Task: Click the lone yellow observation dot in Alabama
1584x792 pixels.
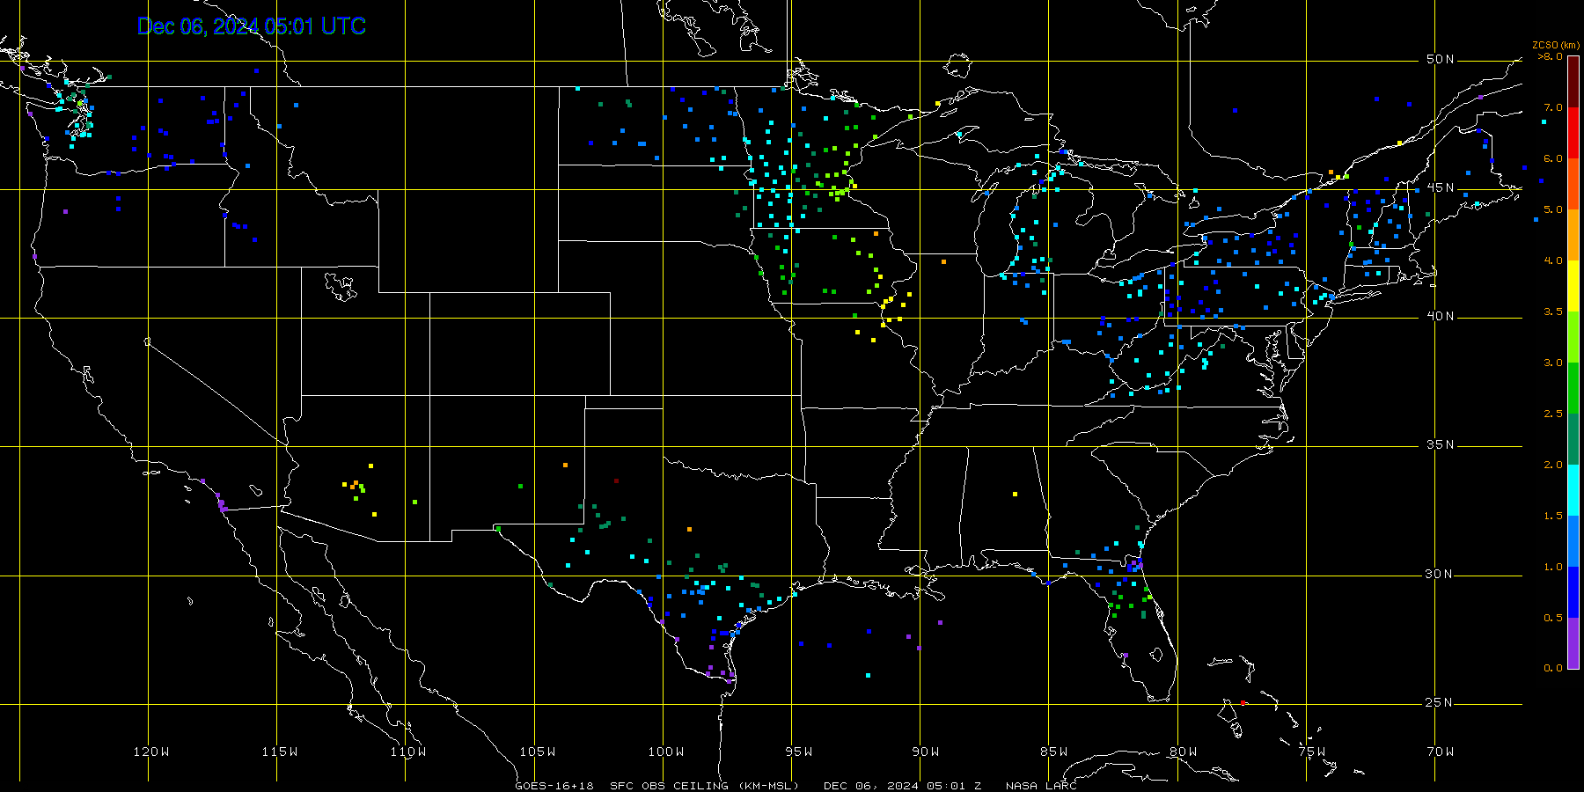Action: pos(1015,495)
